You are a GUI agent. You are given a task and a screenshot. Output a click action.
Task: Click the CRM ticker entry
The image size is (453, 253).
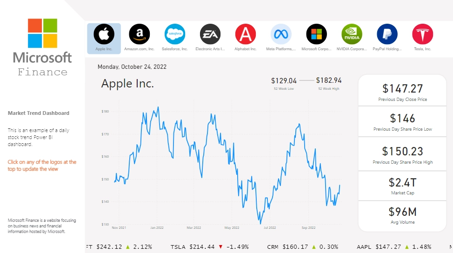[x=302, y=247]
